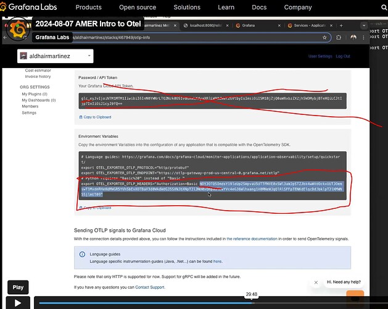Click the Grafana channel avatar icon
The width and height of the screenshot is (388, 309).
(x=18, y=30)
